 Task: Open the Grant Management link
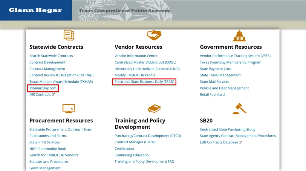click(x=45, y=168)
